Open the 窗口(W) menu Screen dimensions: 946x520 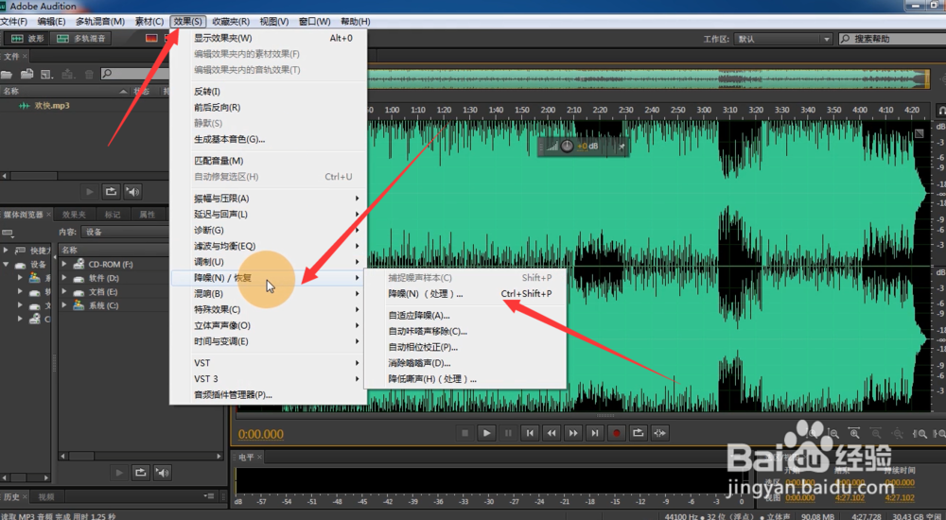pyautogui.click(x=315, y=22)
